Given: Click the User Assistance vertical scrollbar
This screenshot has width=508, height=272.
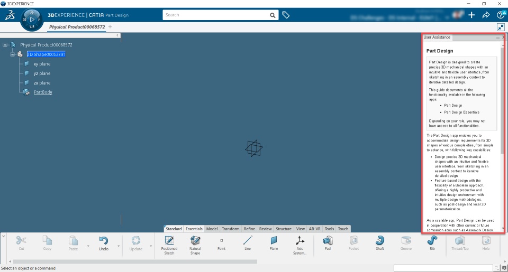Looking at the screenshot, I should tap(503, 100).
